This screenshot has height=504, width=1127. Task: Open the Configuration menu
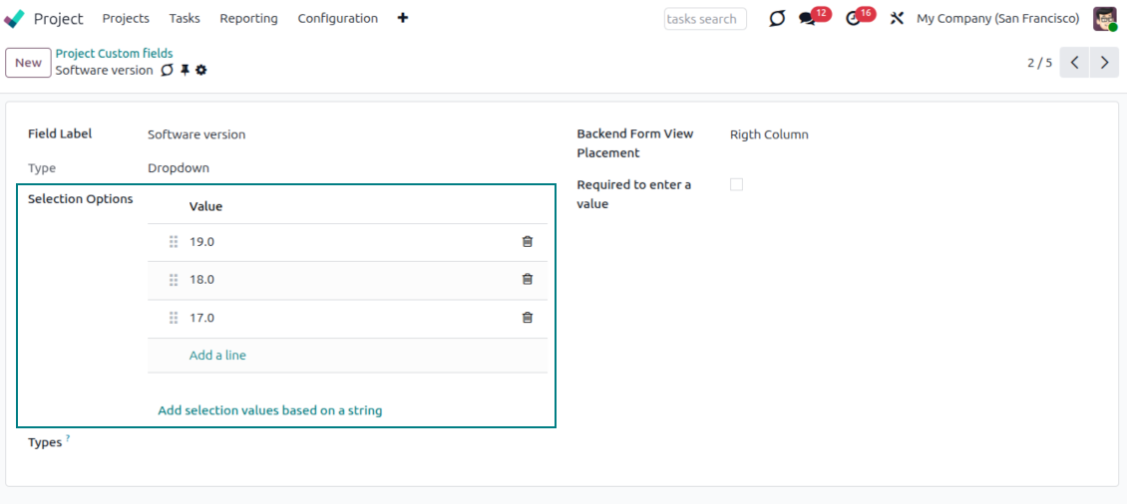tap(337, 19)
